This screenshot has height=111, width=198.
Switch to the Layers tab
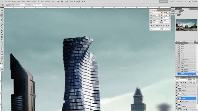tap(178, 77)
